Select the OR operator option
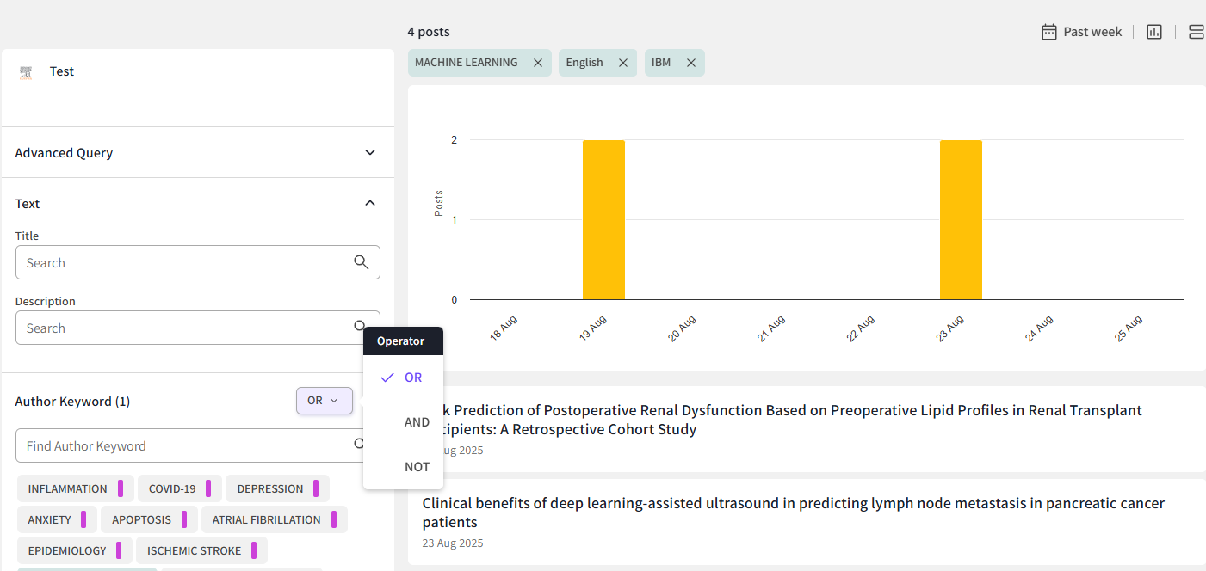Viewport: 1206px width, 571px height. pos(412,378)
